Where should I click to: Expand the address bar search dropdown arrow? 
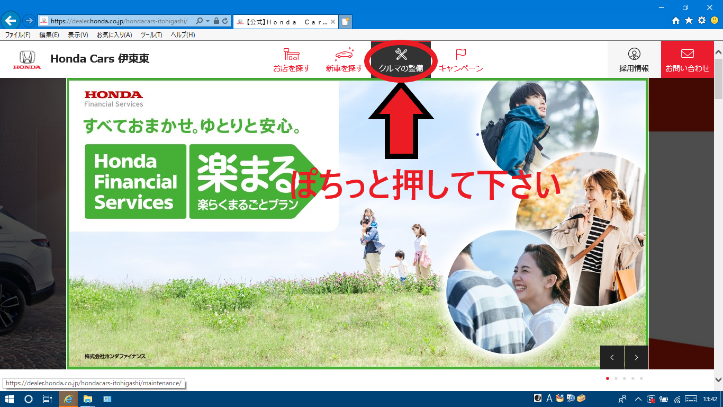click(208, 21)
